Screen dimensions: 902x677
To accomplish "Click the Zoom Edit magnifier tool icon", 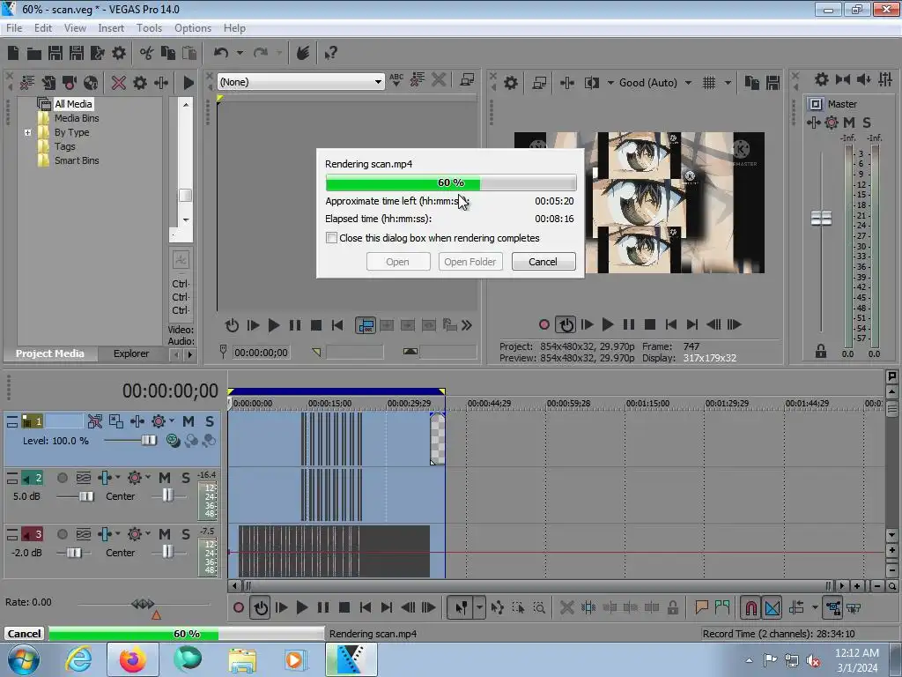I will [539, 607].
